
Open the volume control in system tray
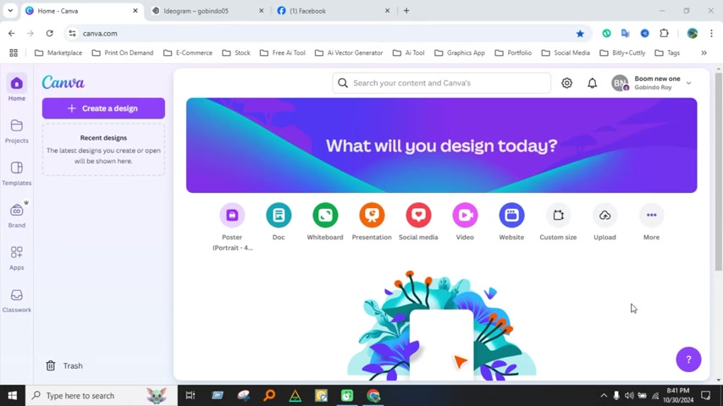(x=629, y=395)
